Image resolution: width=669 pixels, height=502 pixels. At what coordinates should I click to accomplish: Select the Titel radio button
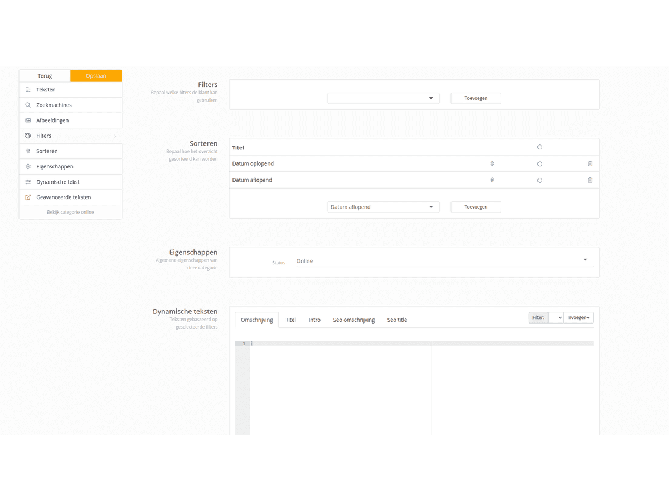click(x=540, y=147)
